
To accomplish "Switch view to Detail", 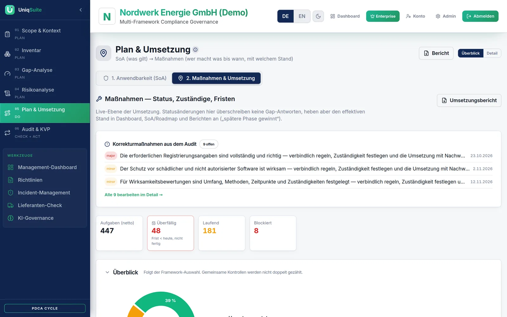I will 492,53.
